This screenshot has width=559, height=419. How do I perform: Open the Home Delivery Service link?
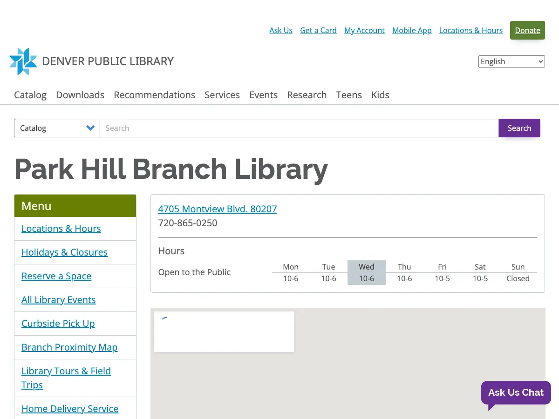70,409
